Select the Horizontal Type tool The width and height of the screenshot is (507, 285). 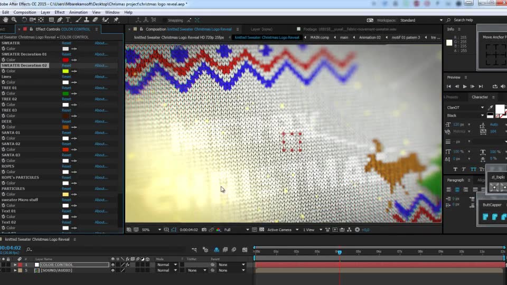point(68,20)
